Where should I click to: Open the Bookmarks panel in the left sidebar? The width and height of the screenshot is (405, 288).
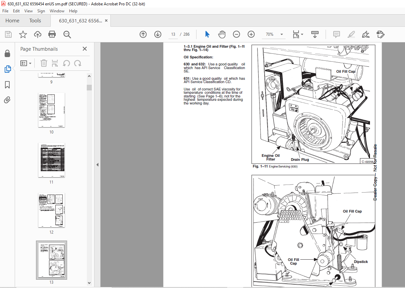pos(7,85)
